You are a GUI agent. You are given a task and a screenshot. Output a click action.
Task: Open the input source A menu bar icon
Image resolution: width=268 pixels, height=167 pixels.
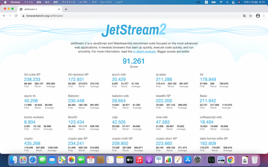coord(206,2)
